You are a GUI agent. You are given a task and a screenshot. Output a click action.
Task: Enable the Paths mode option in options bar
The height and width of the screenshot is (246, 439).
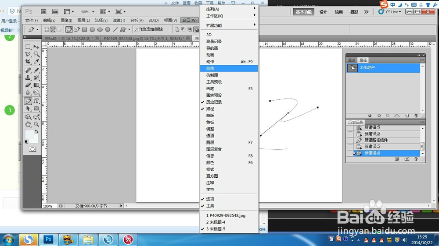tap(53, 29)
